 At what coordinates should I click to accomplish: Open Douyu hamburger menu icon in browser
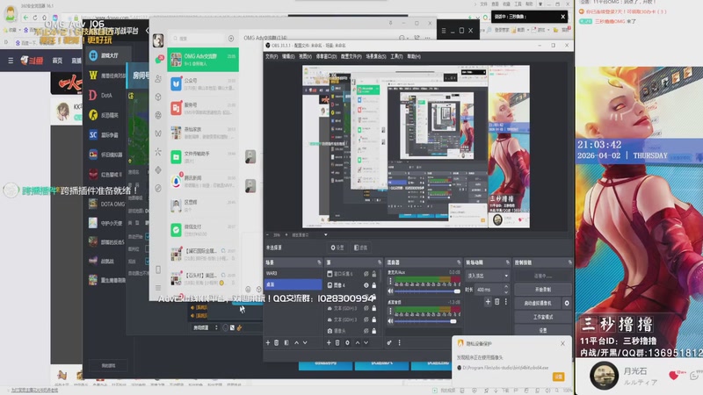pos(11,60)
